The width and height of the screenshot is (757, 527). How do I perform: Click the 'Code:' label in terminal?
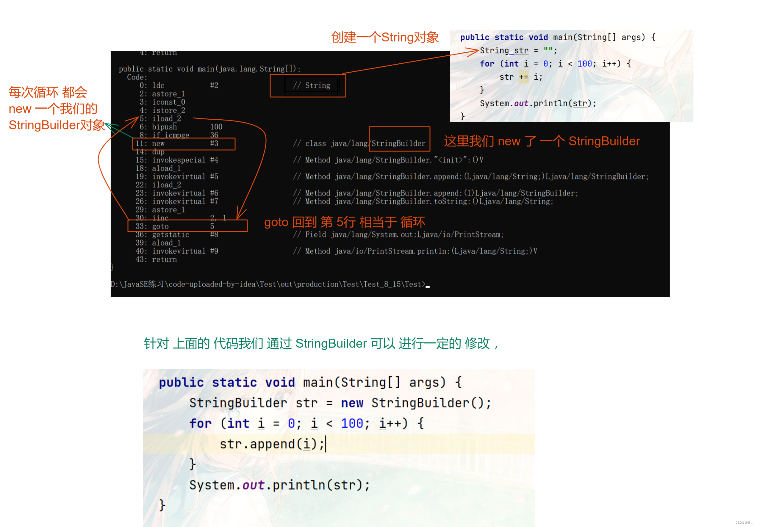[137, 77]
